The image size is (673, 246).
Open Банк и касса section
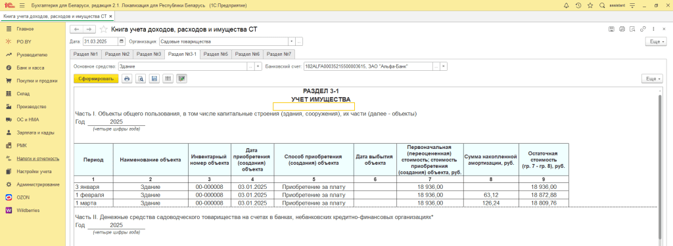point(30,68)
